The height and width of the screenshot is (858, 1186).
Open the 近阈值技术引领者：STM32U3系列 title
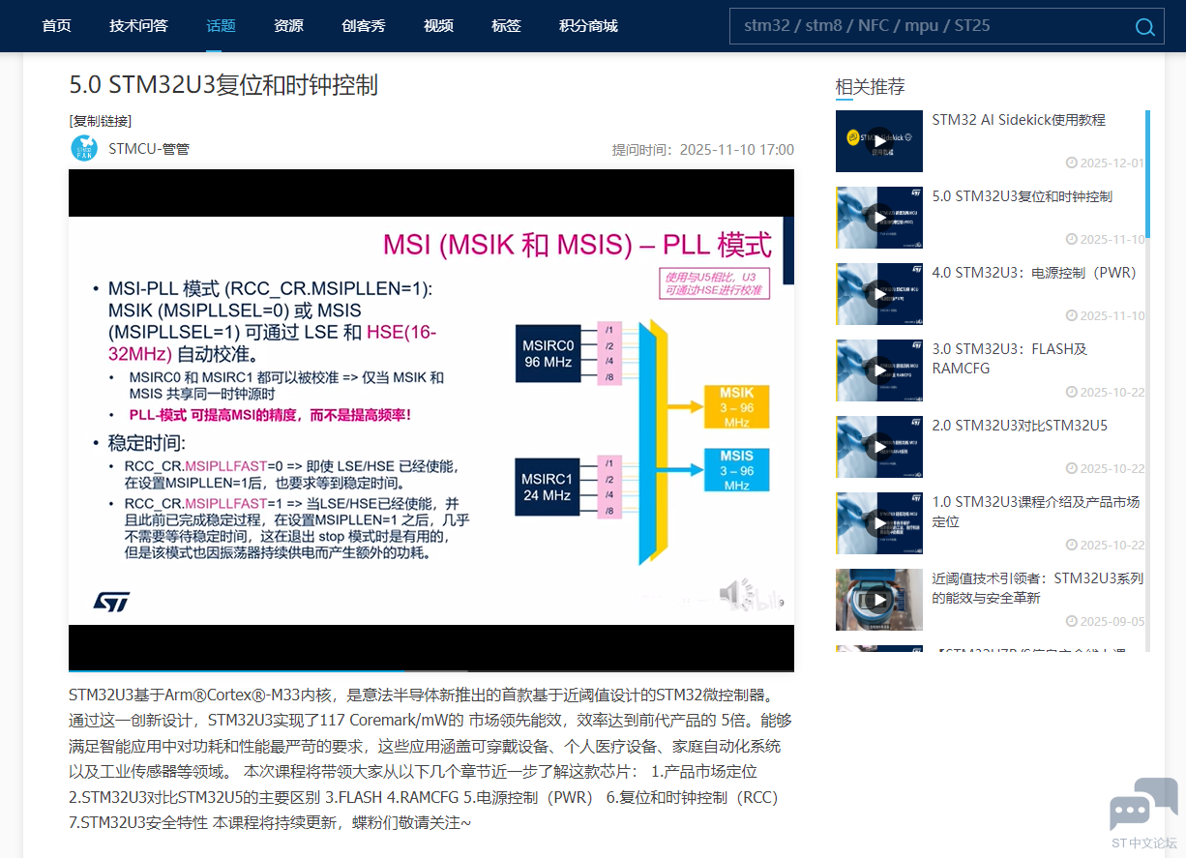[1038, 588]
